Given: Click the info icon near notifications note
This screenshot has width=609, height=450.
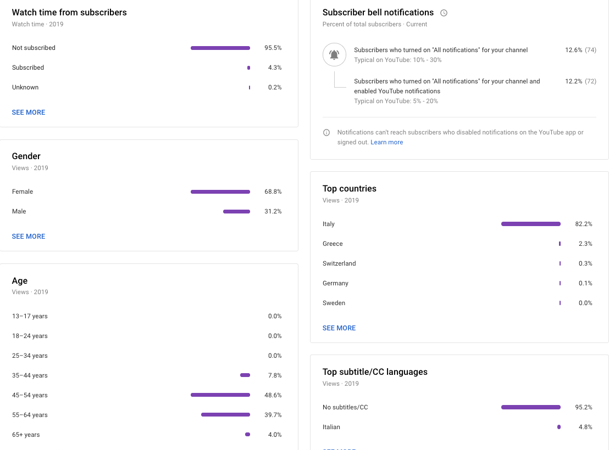Looking at the screenshot, I should (326, 132).
